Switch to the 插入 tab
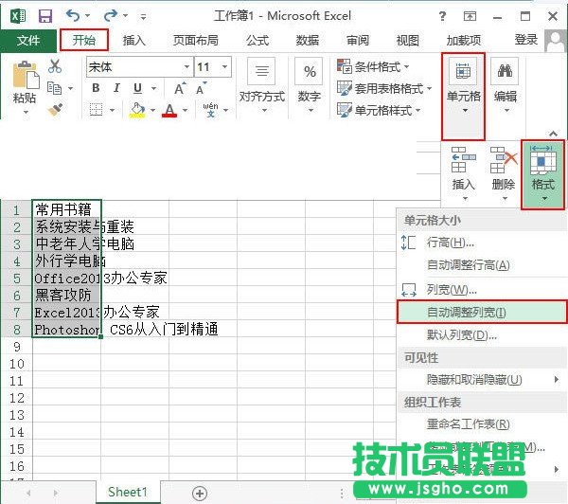Viewport: 568px width, 504px height. click(x=134, y=40)
